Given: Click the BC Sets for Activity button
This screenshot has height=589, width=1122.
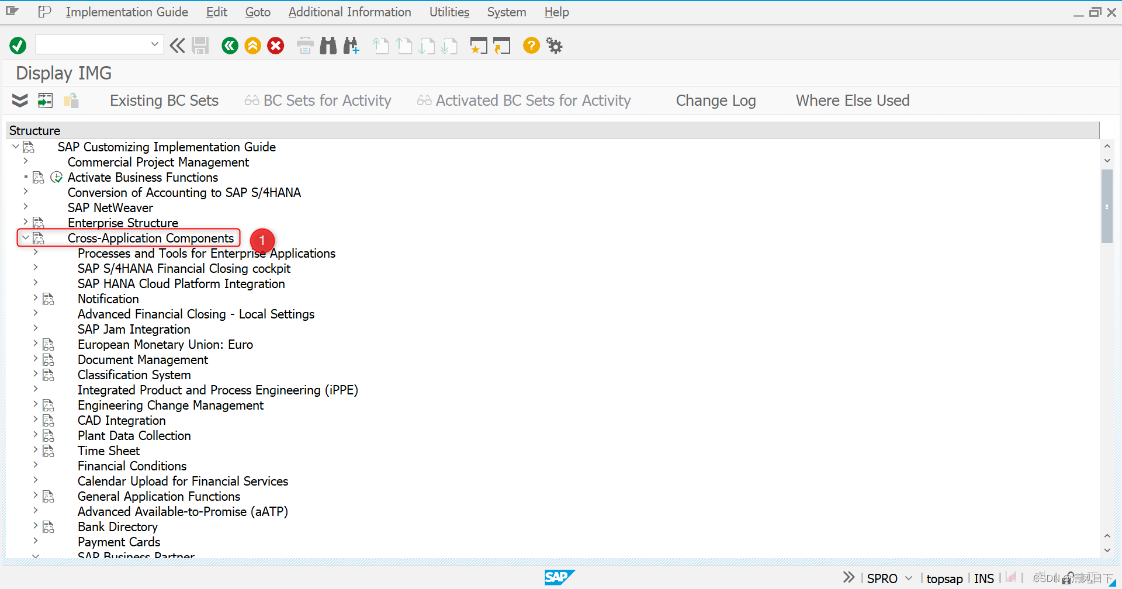Looking at the screenshot, I should [x=318, y=101].
